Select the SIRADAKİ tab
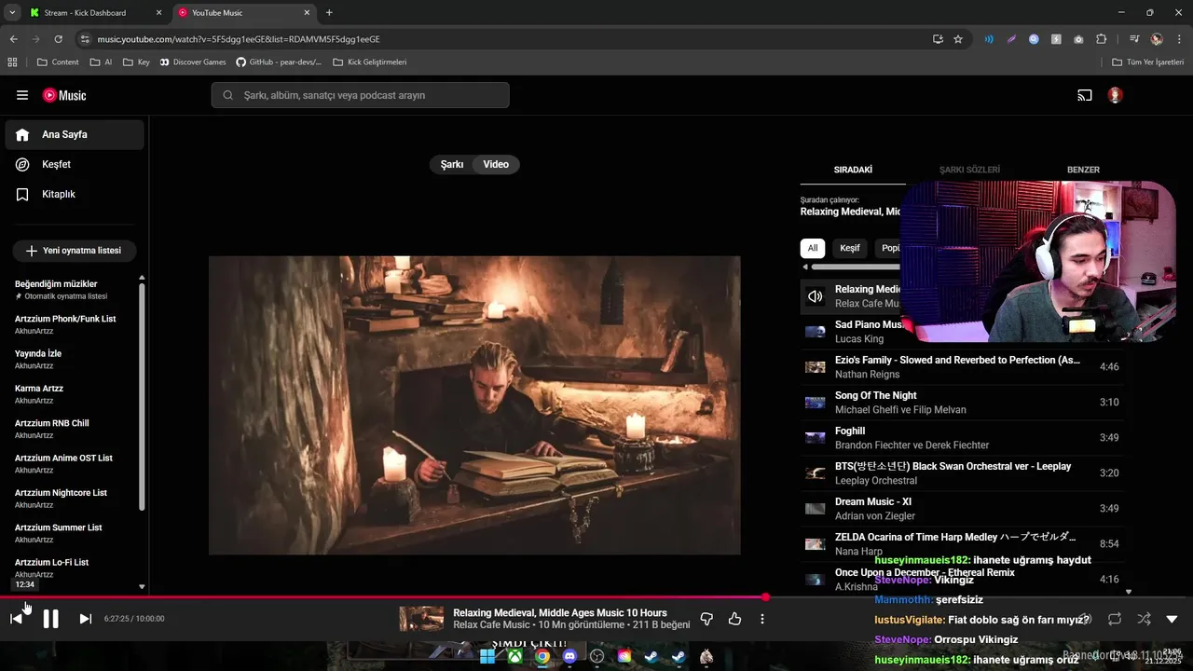This screenshot has width=1193, height=671. (853, 170)
